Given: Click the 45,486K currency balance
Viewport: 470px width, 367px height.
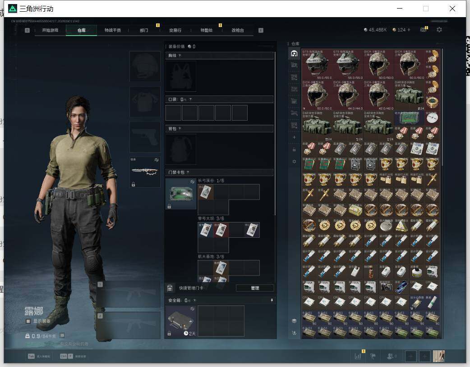Looking at the screenshot, I should click(375, 30).
